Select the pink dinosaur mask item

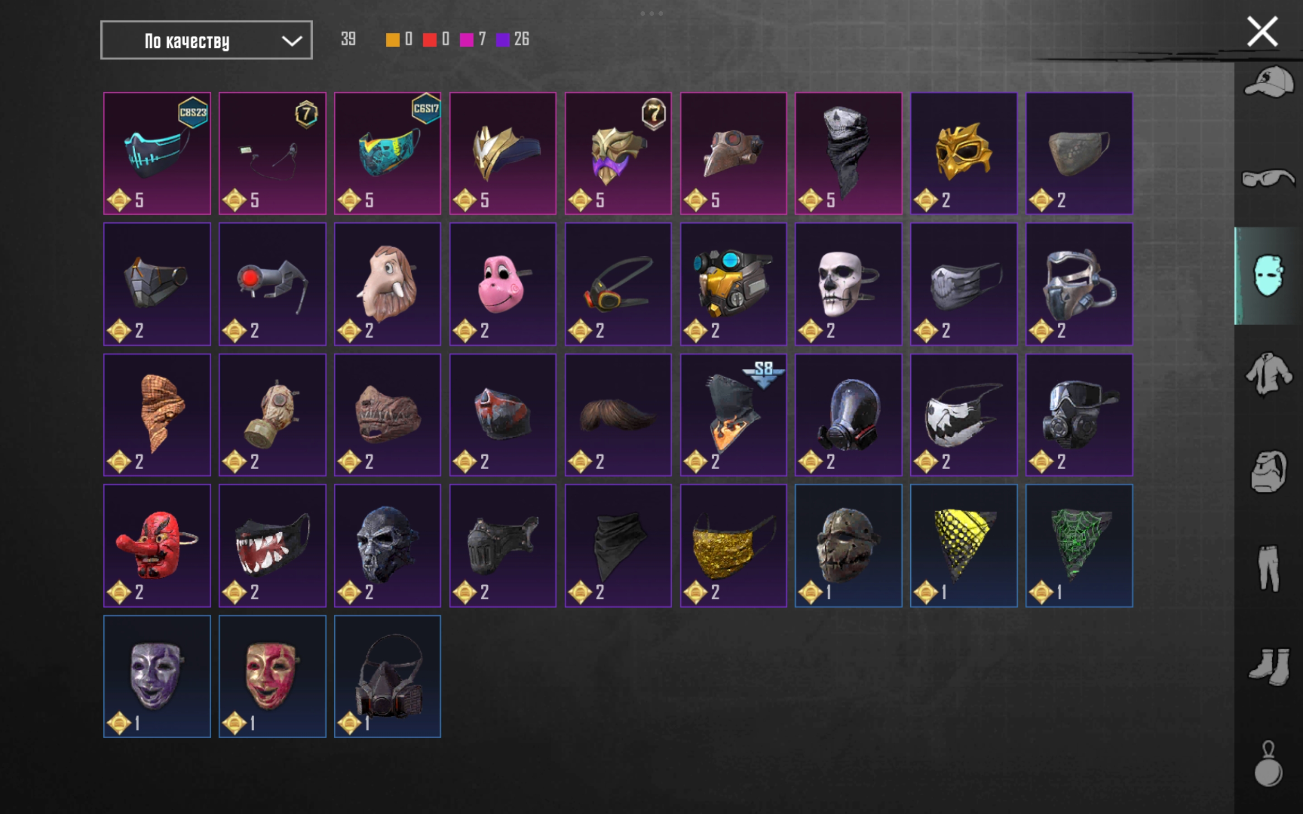tap(503, 284)
